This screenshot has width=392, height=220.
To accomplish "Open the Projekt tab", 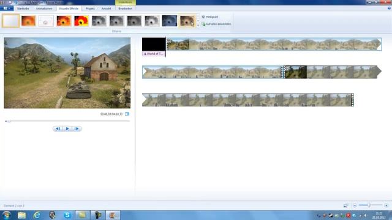I will click(90, 9).
